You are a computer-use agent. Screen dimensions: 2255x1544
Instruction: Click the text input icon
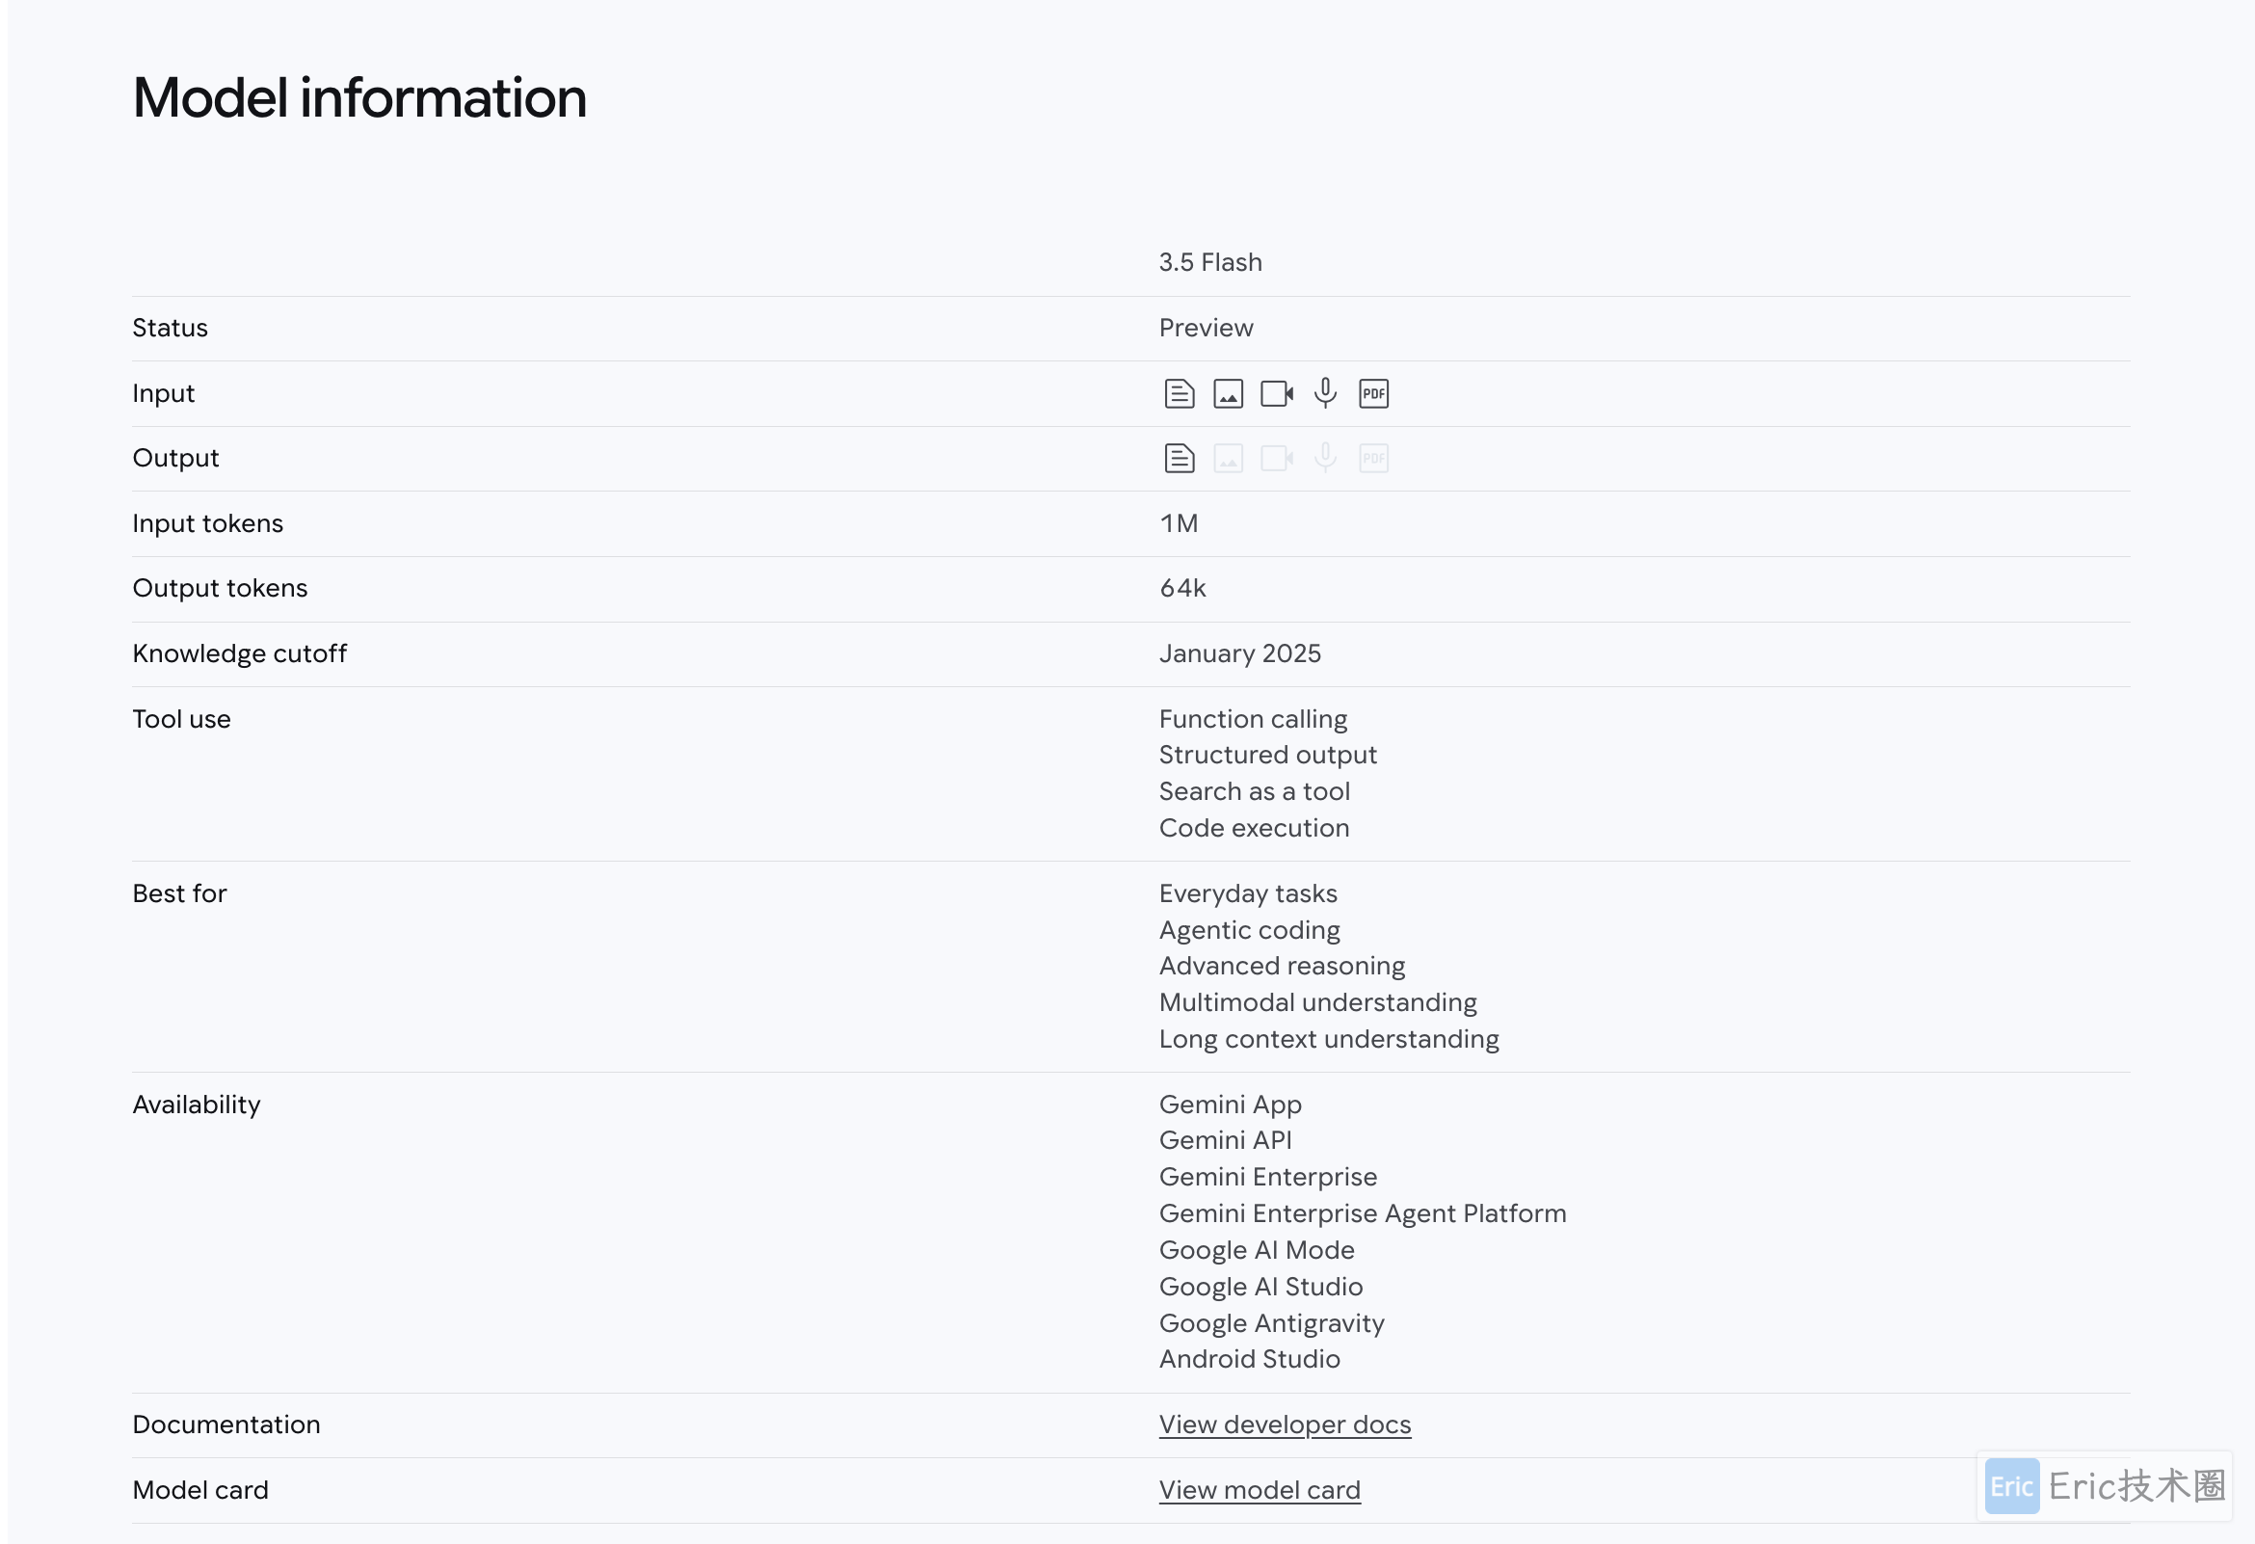[x=1179, y=393]
